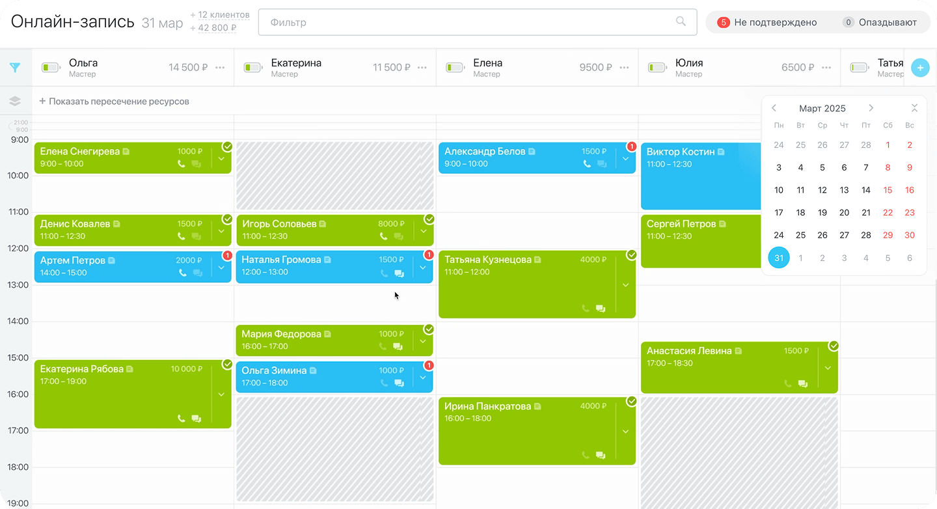
Task: Click the calendar collapse icon
Action: pyautogui.click(x=914, y=108)
